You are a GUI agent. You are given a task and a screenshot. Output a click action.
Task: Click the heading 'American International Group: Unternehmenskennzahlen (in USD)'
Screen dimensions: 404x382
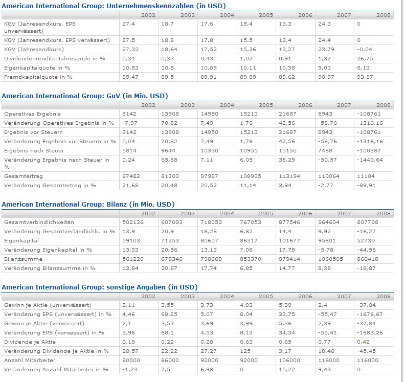click(114, 6)
